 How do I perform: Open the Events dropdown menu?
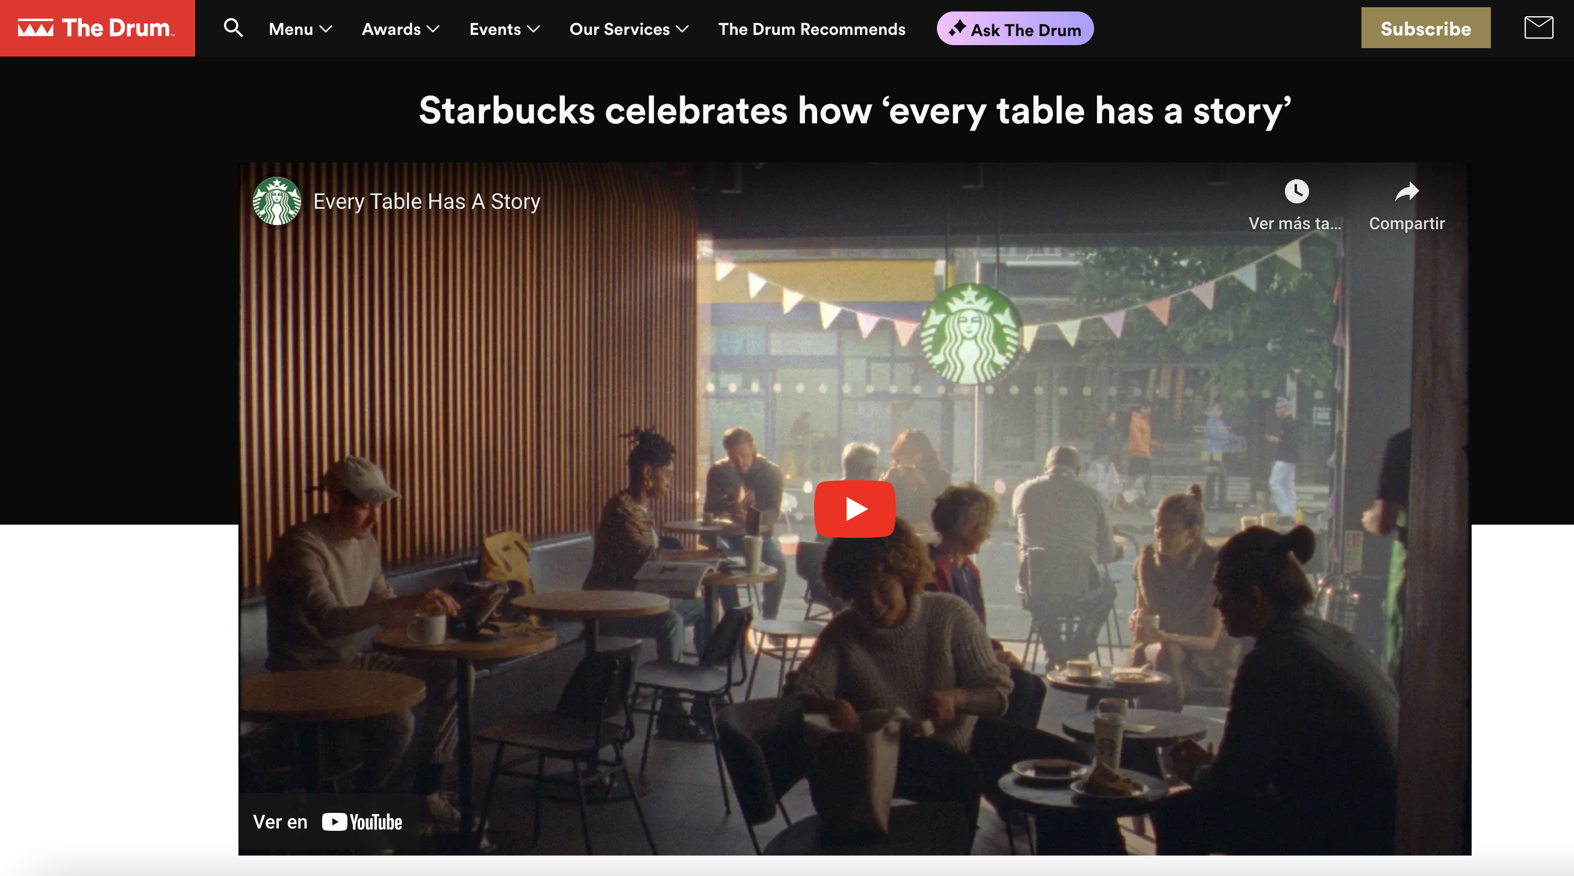tap(504, 29)
